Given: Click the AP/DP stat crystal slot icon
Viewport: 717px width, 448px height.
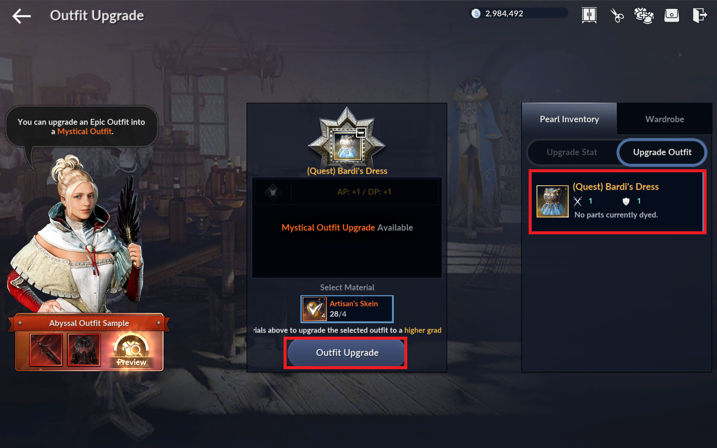Looking at the screenshot, I should (x=273, y=192).
